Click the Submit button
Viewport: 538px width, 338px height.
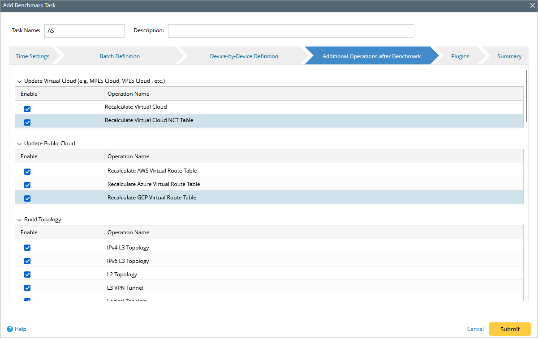510,329
